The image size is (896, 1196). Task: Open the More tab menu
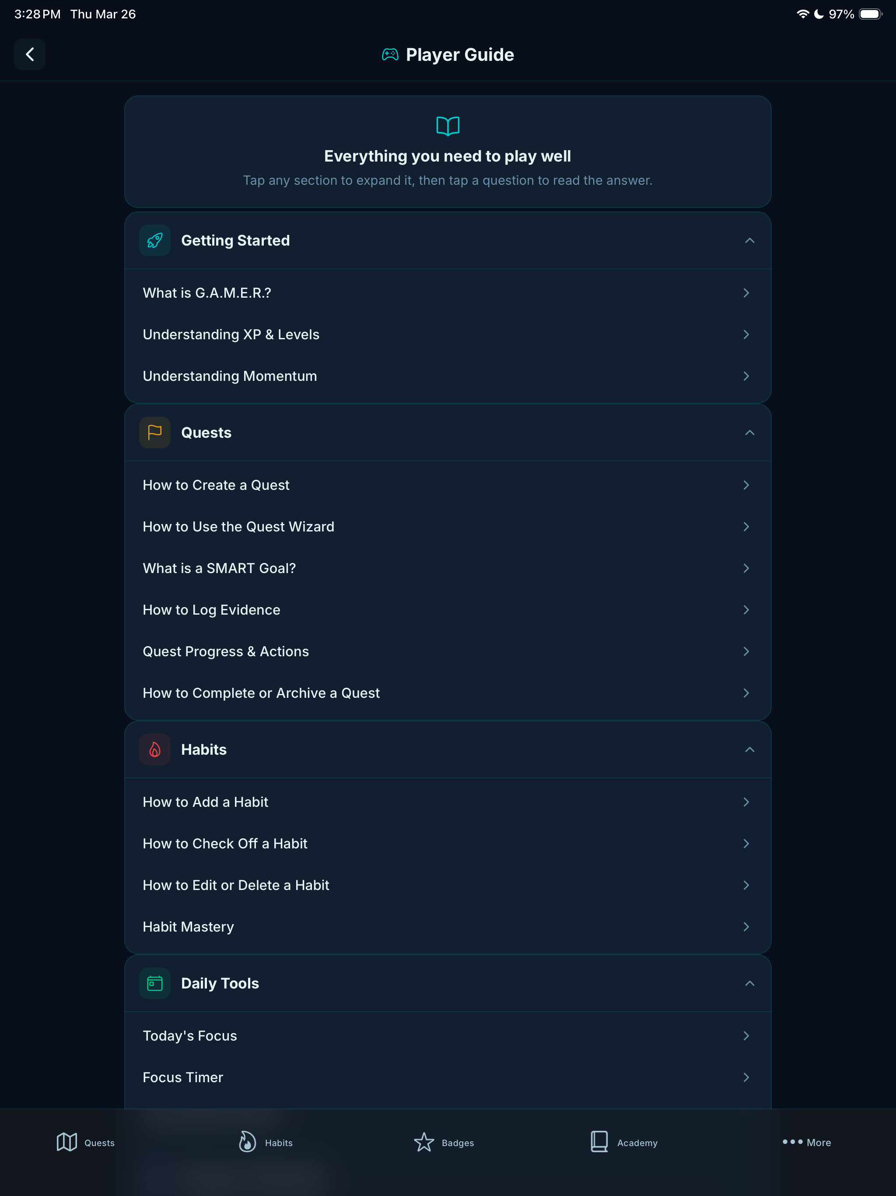[x=807, y=1142]
